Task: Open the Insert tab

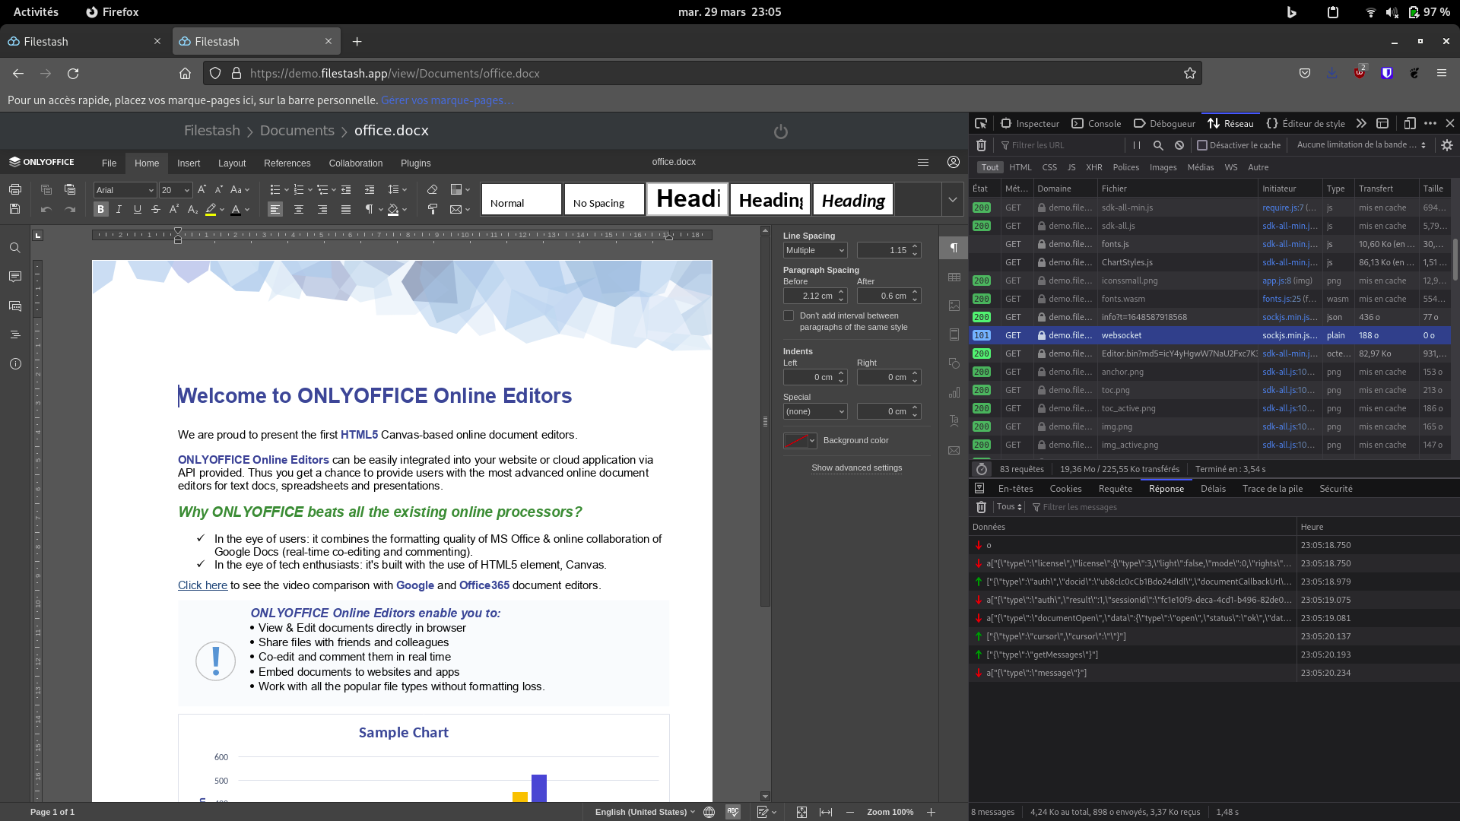Action: click(189, 163)
